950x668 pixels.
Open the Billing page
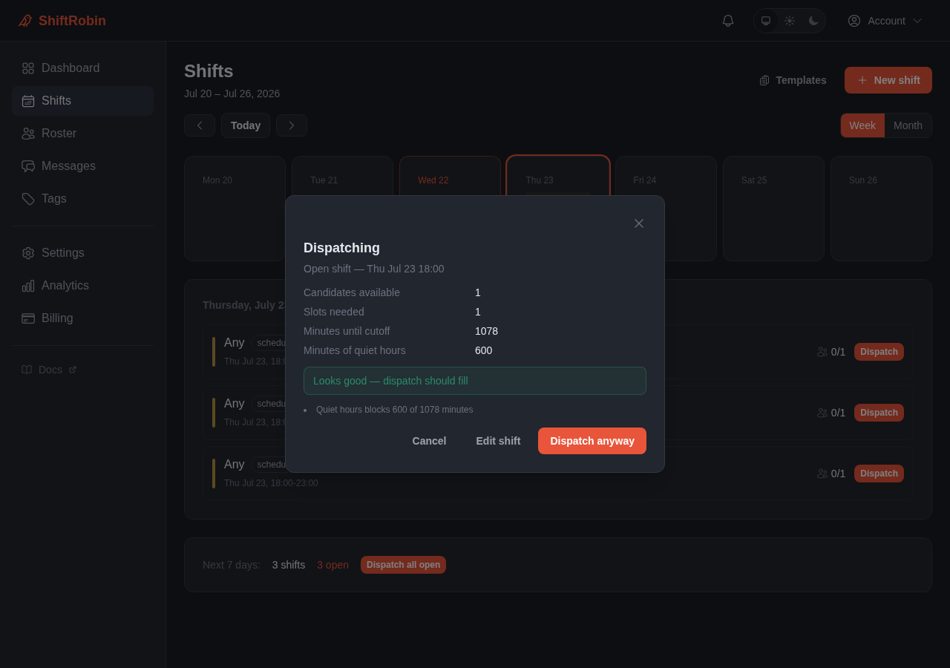(x=82, y=318)
